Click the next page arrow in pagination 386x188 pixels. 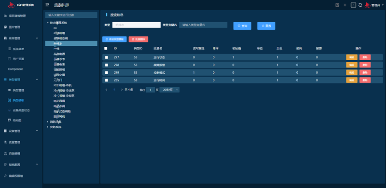pos(122,90)
